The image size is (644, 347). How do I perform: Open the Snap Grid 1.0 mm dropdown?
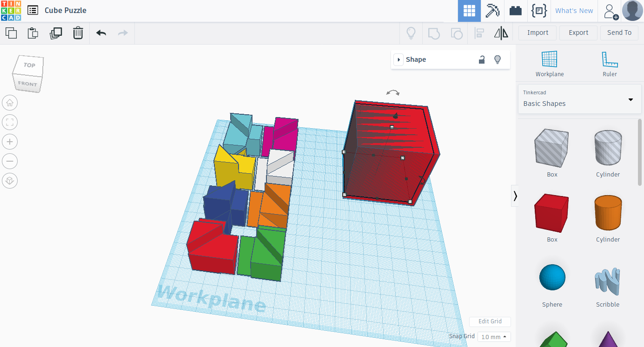tap(494, 337)
